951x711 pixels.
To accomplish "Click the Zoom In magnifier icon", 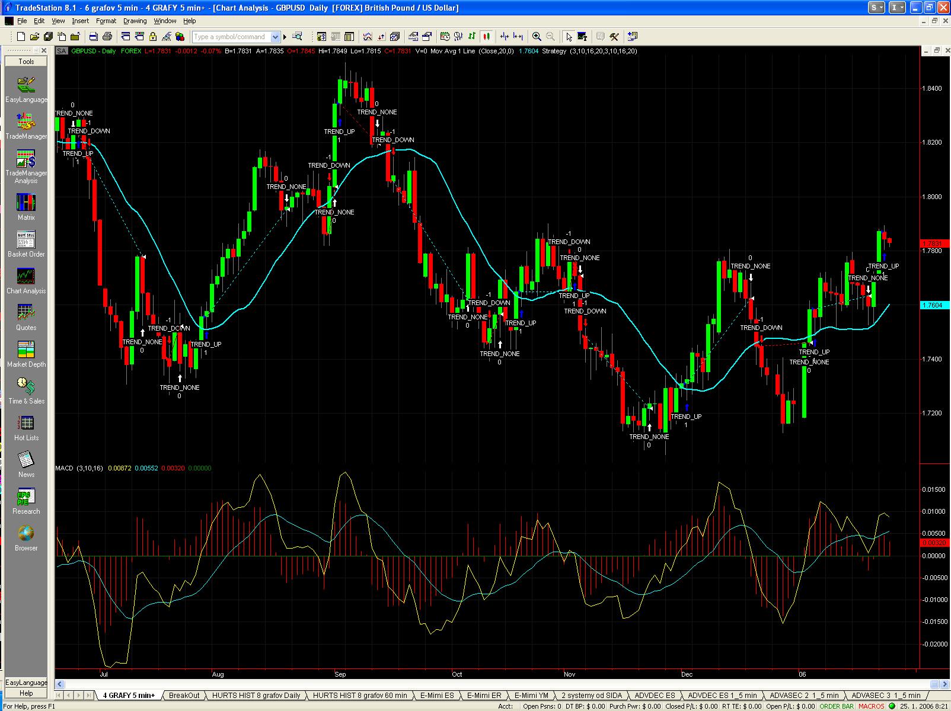I will pos(537,37).
